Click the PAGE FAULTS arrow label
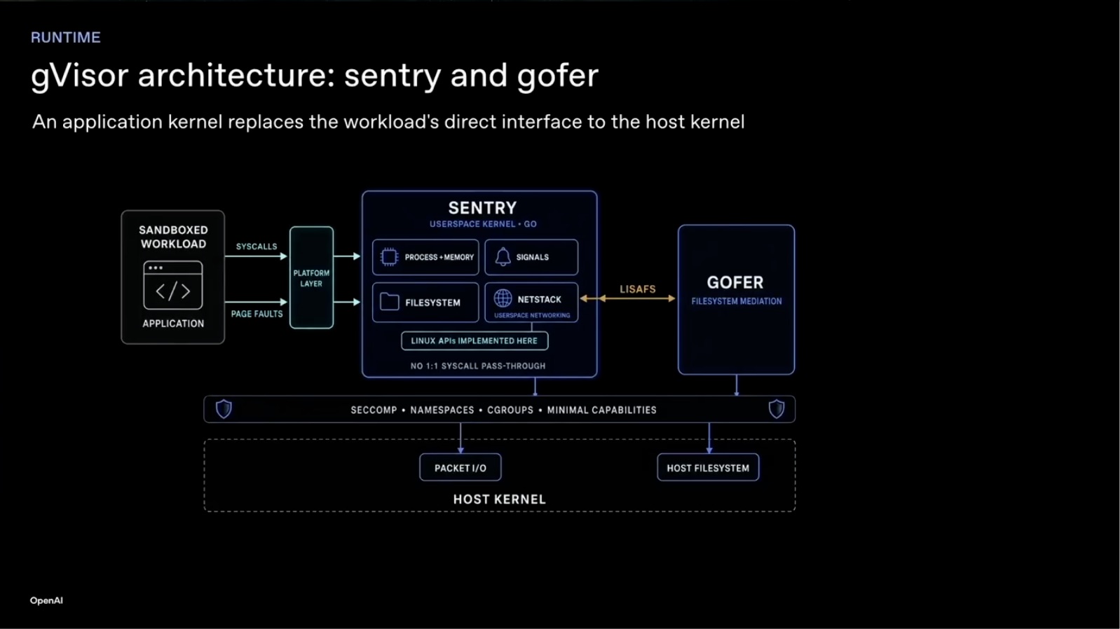This screenshot has width=1120, height=629. tap(257, 314)
